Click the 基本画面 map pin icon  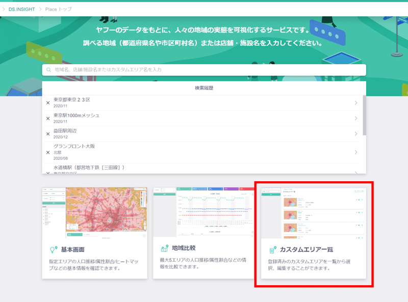pyautogui.click(x=54, y=250)
